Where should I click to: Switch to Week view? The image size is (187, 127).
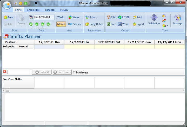point(60,17)
